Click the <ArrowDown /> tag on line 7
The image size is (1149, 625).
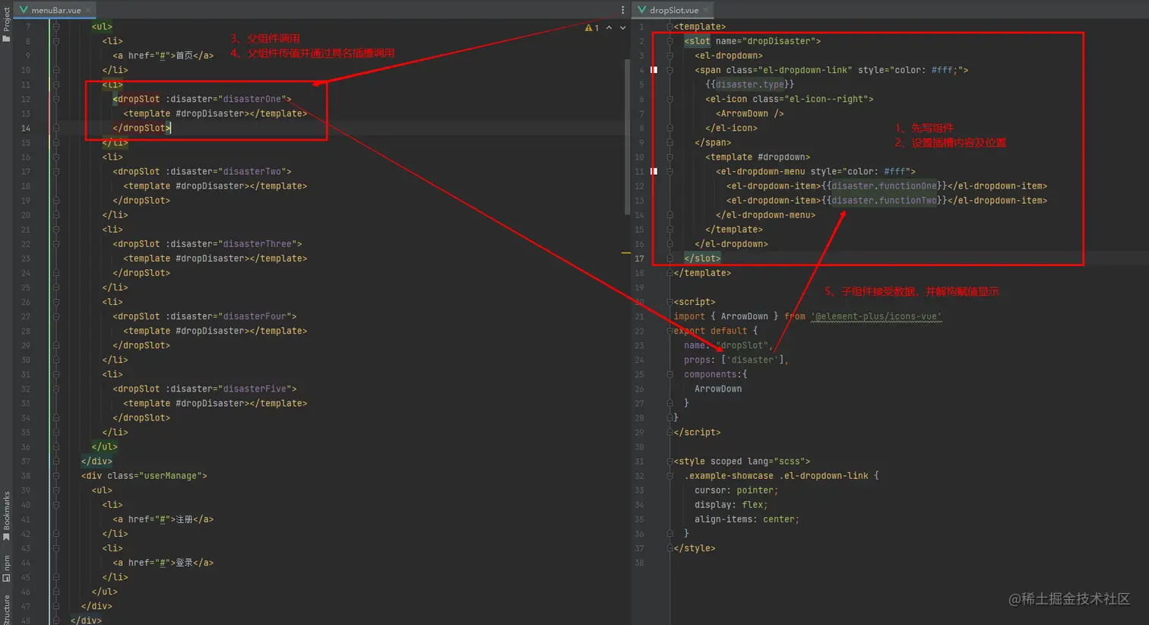[750, 113]
